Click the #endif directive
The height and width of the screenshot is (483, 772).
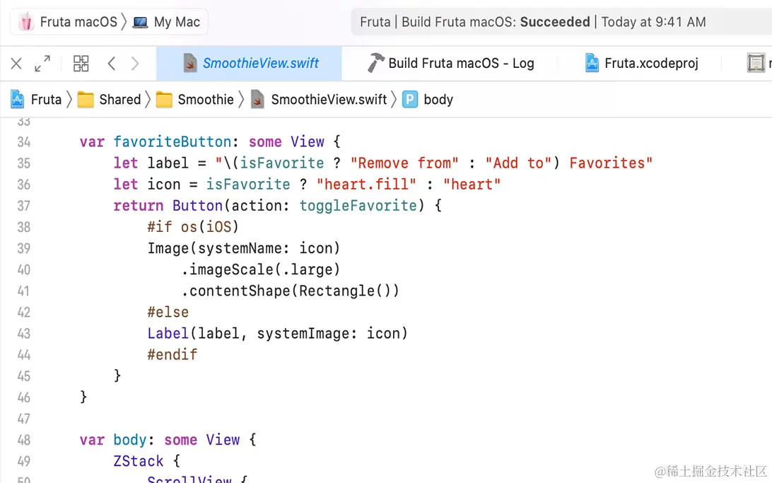tap(172, 354)
